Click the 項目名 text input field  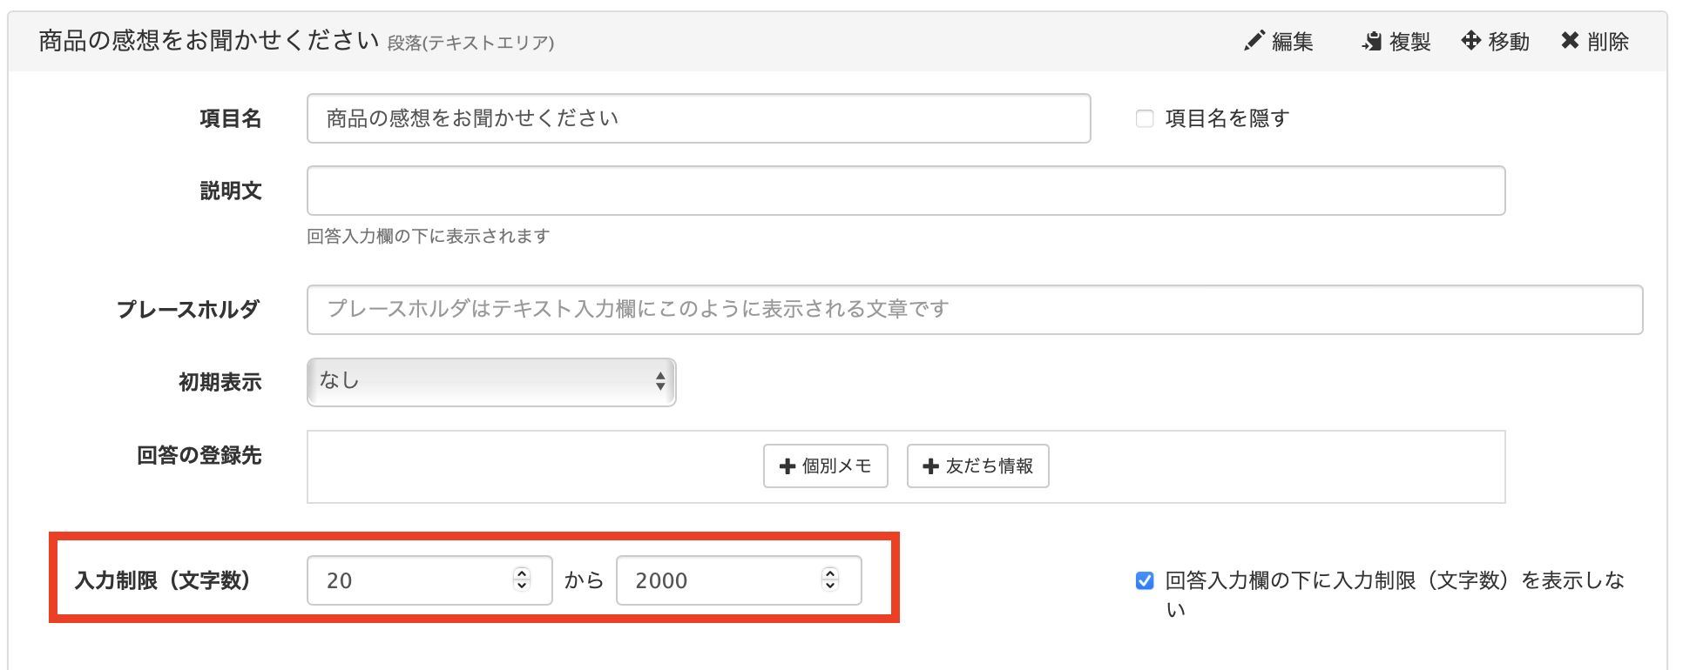[697, 117]
